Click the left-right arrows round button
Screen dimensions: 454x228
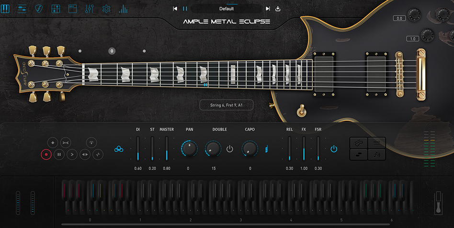coord(85,154)
